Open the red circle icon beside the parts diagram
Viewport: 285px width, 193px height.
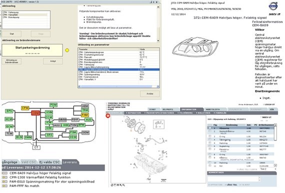coord(108,116)
